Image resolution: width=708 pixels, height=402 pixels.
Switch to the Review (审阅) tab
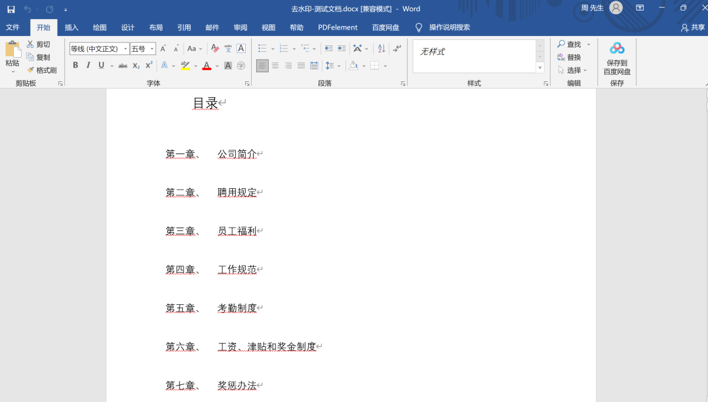240,28
